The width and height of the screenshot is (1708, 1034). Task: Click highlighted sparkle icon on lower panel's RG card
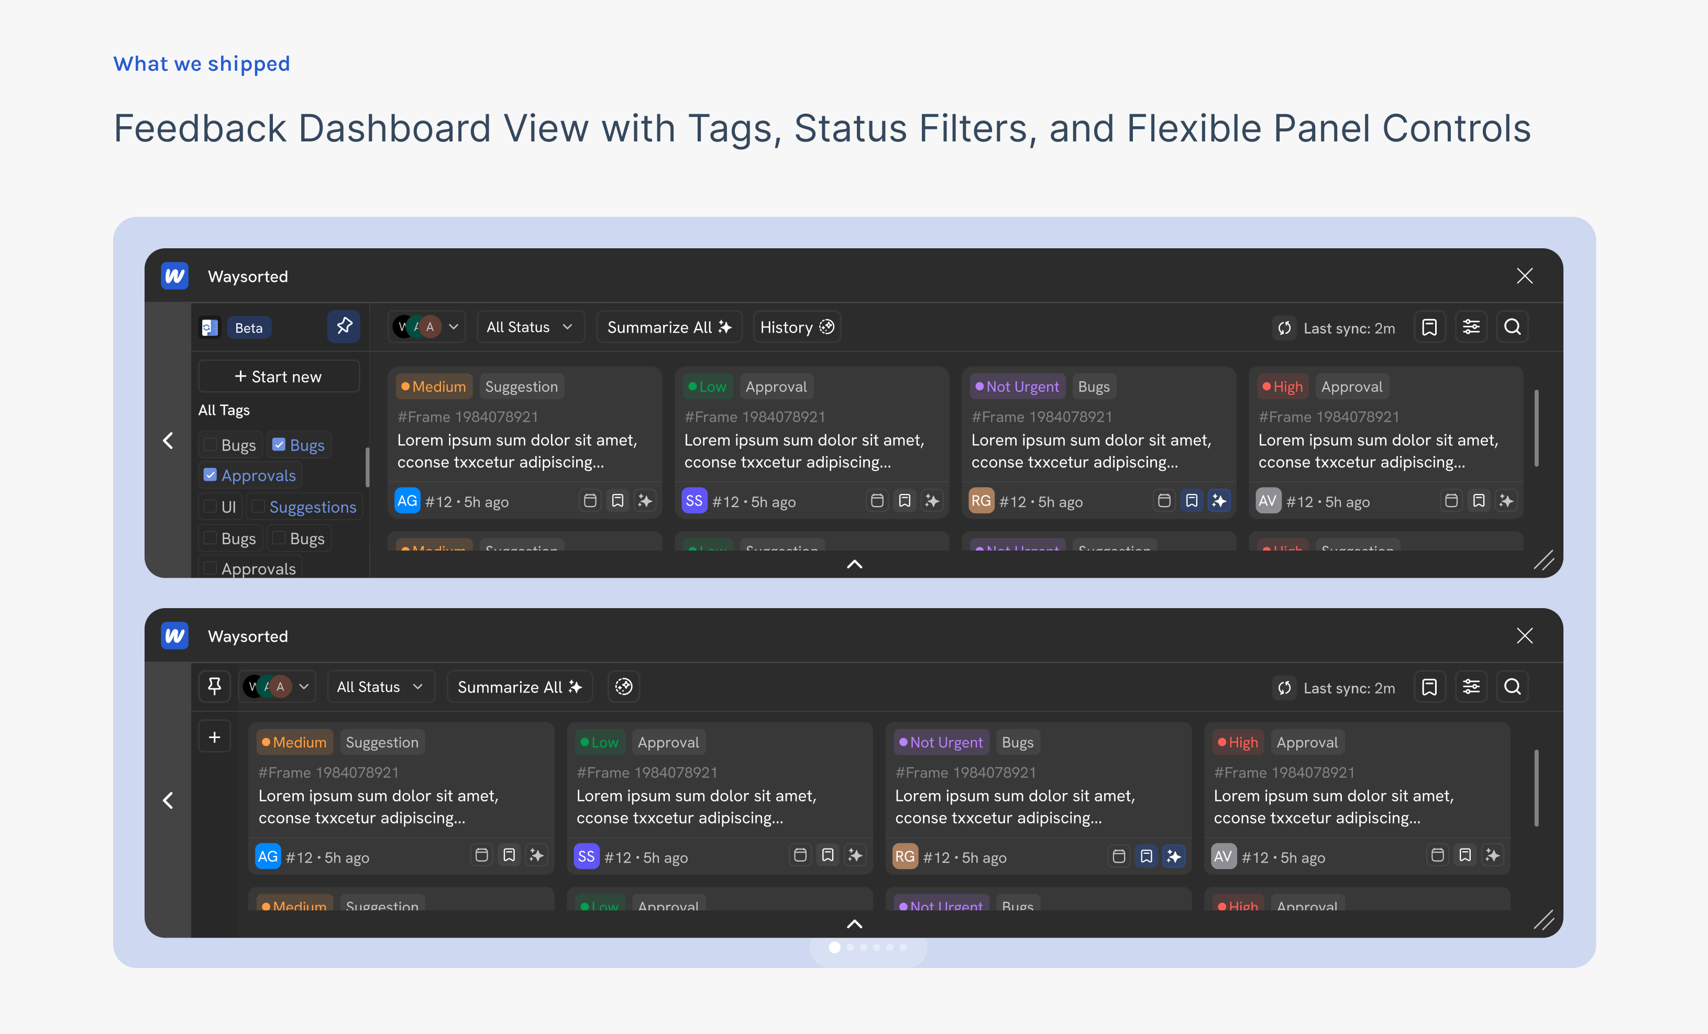[1174, 856]
